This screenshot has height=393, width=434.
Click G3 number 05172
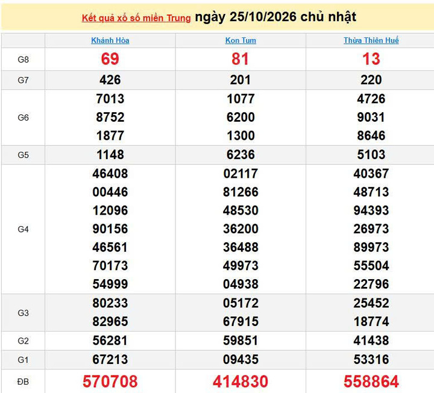pyautogui.click(x=241, y=303)
